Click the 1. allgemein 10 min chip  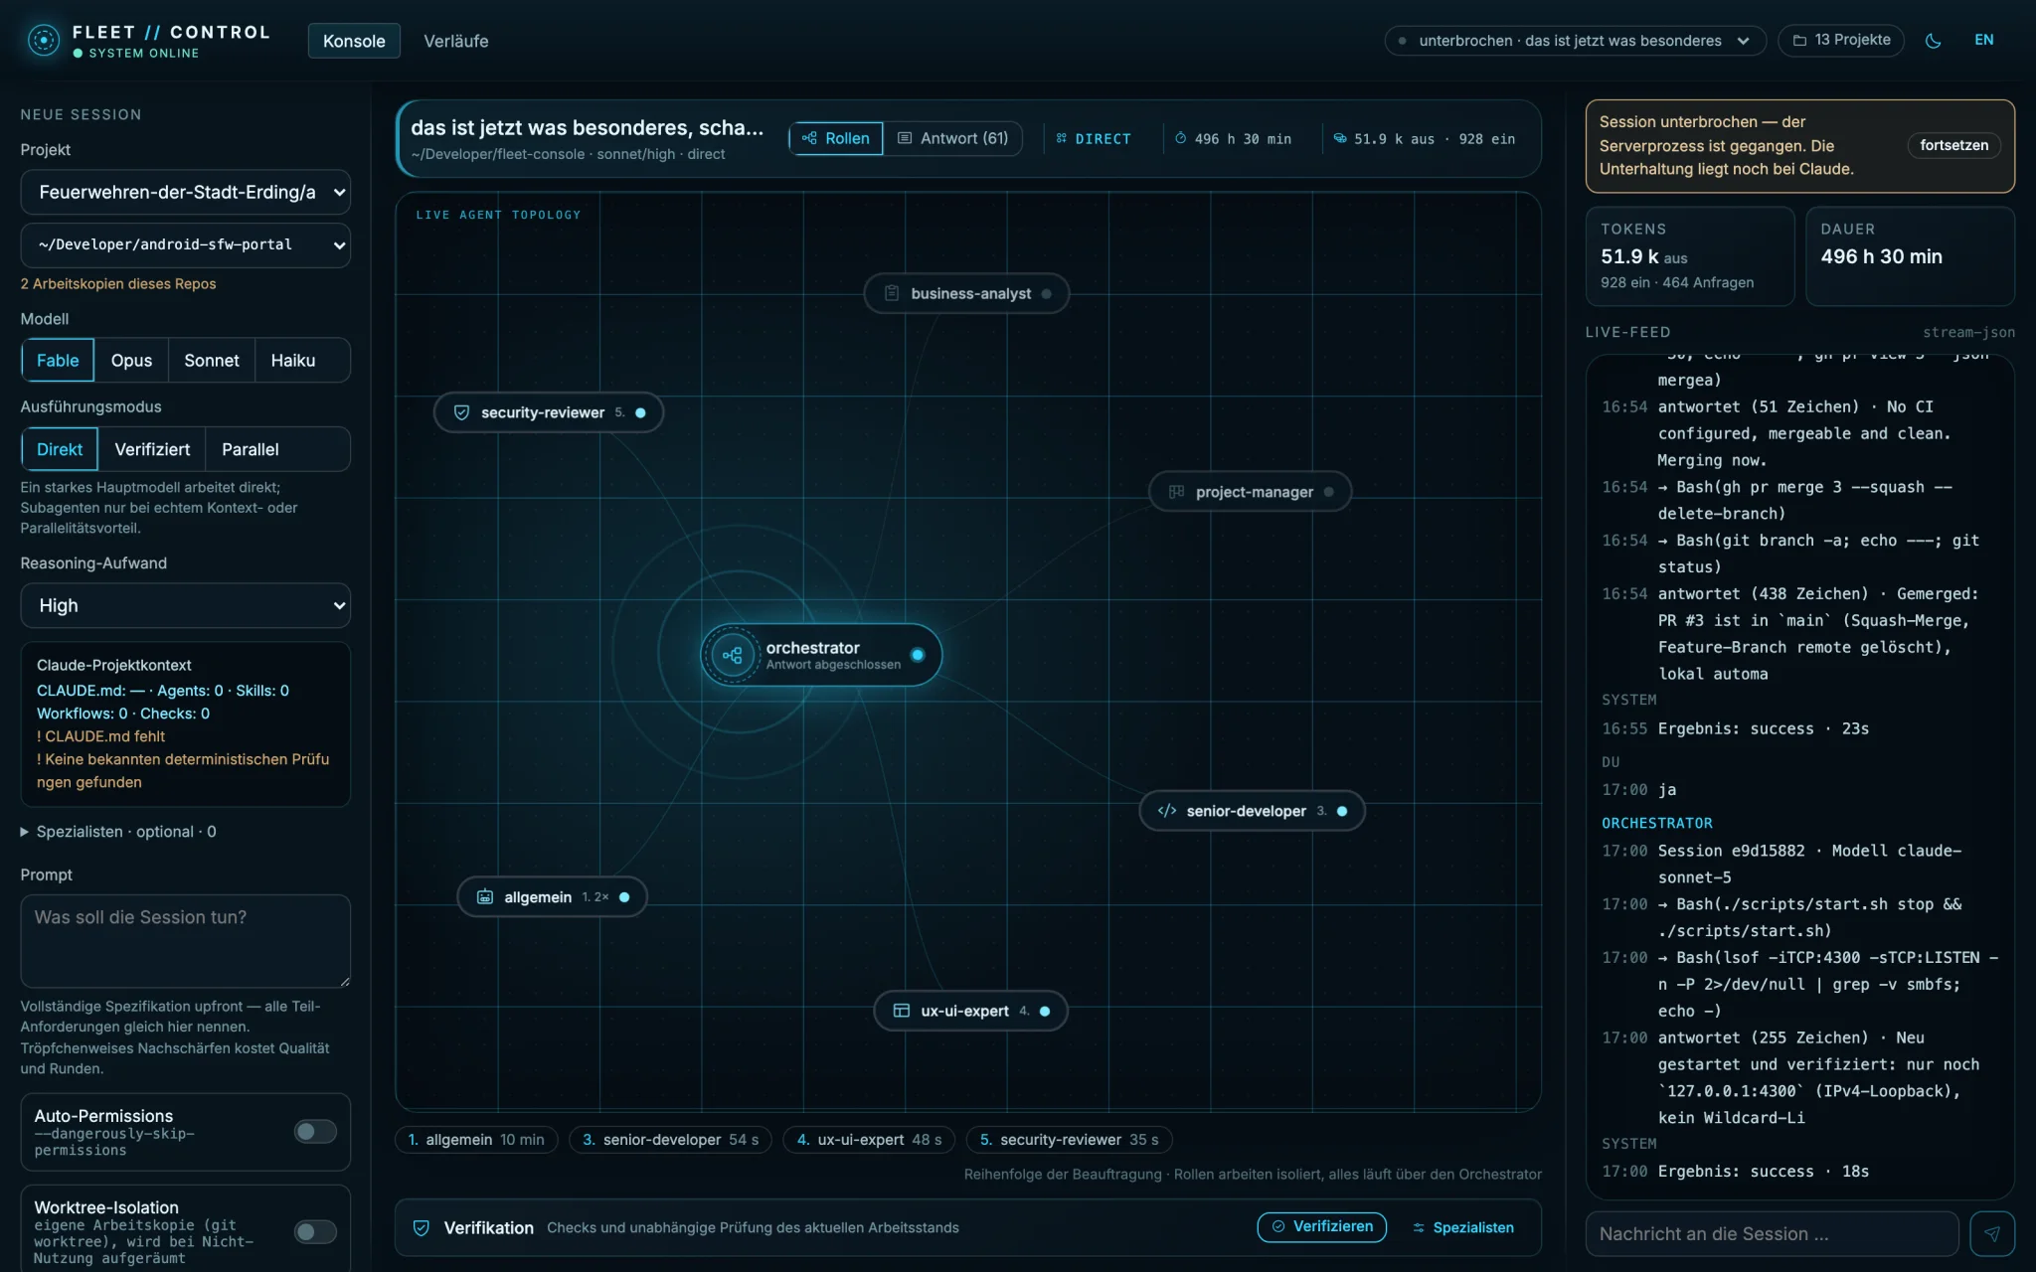click(476, 1140)
